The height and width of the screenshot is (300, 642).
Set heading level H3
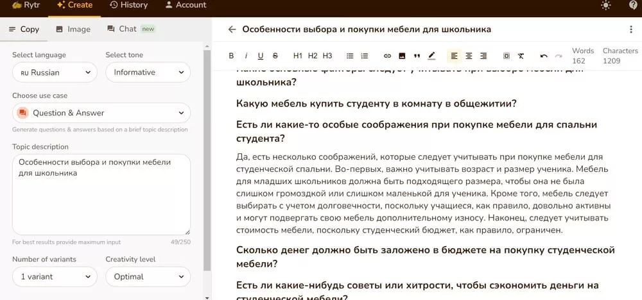tap(327, 56)
